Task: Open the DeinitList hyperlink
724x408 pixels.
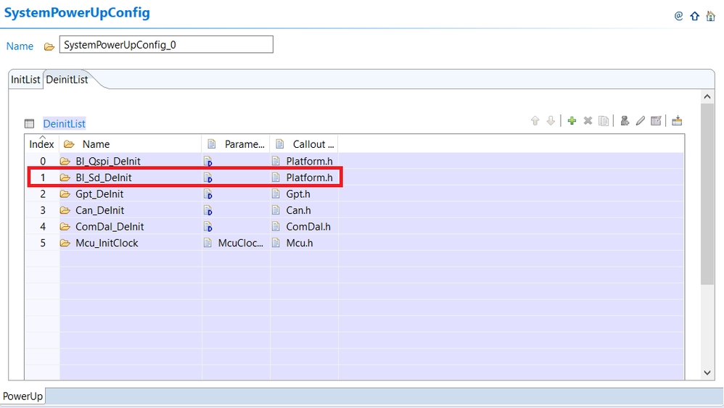Action: click(64, 123)
